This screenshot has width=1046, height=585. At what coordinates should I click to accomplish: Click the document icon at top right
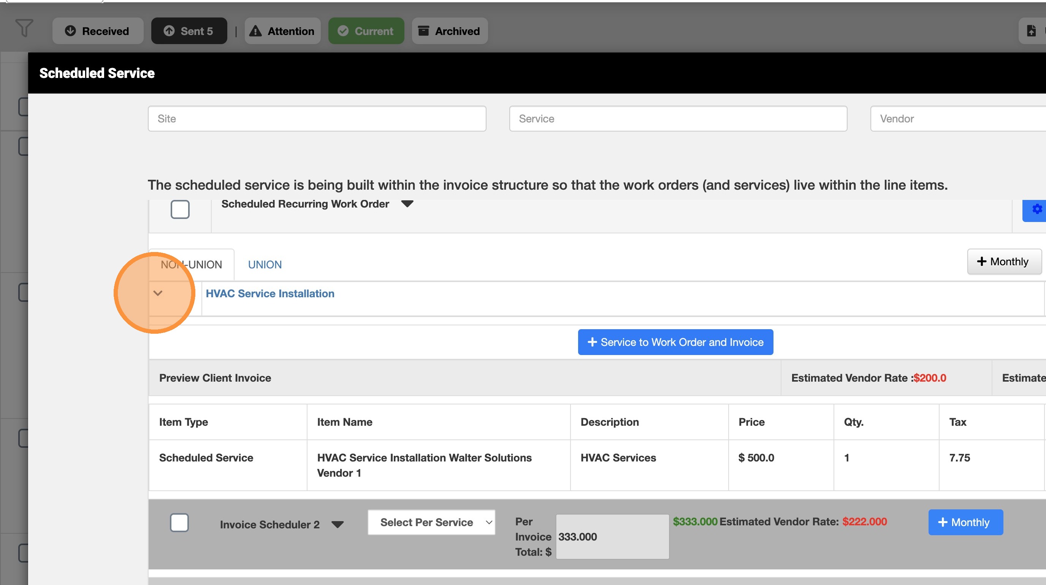[x=1032, y=31]
